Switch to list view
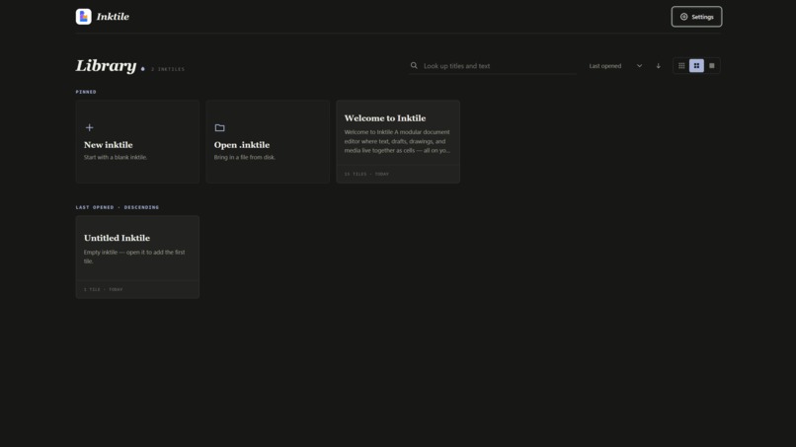796x447 pixels. click(x=712, y=66)
